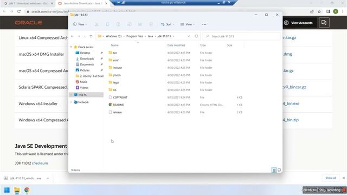347x195 pixels.
Task: Collapse the Quick access tree node
Action: click(71, 47)
